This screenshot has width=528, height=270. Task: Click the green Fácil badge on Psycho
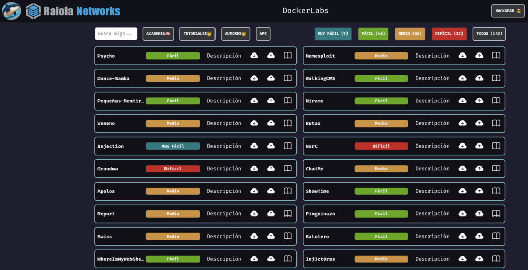pos(173,56)
